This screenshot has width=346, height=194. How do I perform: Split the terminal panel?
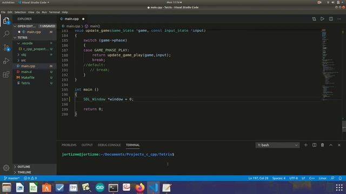point(314,145)
